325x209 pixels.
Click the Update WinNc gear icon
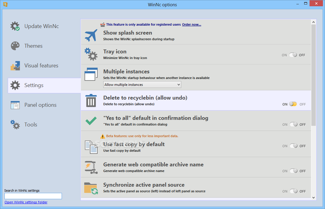(15, 26)
